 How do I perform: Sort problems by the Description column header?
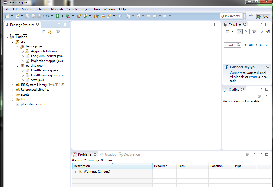[112, 166]
